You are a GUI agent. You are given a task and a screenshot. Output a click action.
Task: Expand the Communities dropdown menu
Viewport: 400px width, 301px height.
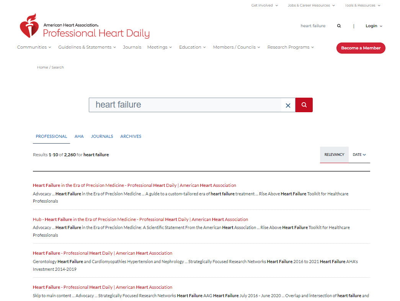(34, 47)
